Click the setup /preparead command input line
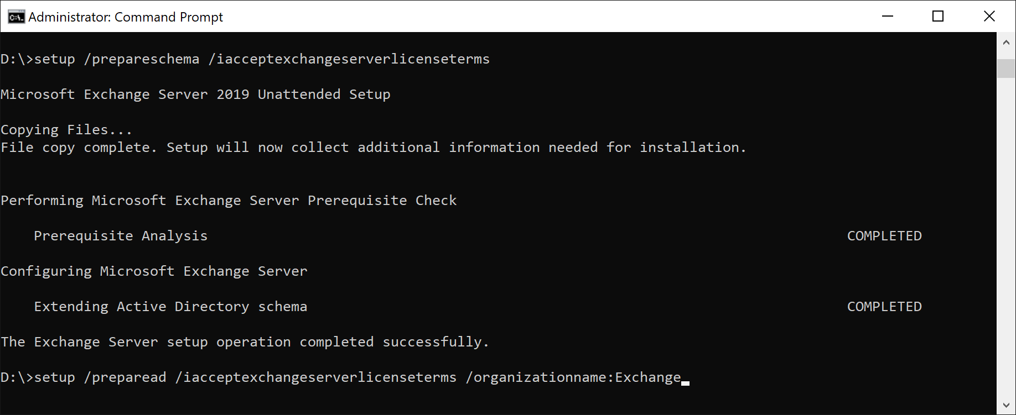 tap(341, 377)
